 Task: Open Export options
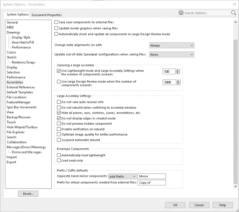[x=11, y=162]
